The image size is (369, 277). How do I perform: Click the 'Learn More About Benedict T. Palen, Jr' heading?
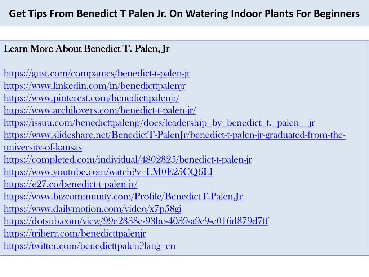click(x=86, y=49)
